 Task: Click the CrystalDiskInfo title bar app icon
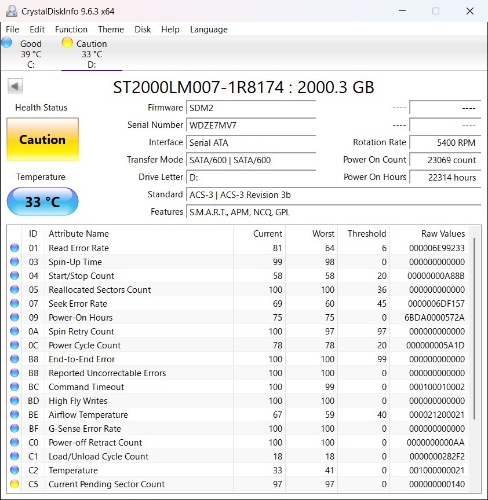tap(11, 10)
